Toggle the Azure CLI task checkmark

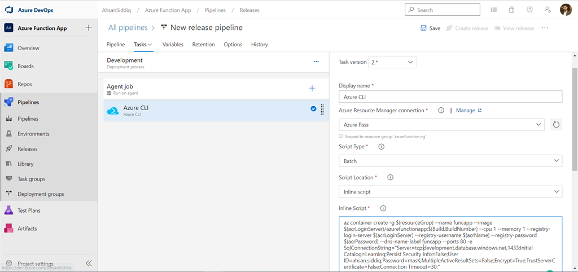313,108
